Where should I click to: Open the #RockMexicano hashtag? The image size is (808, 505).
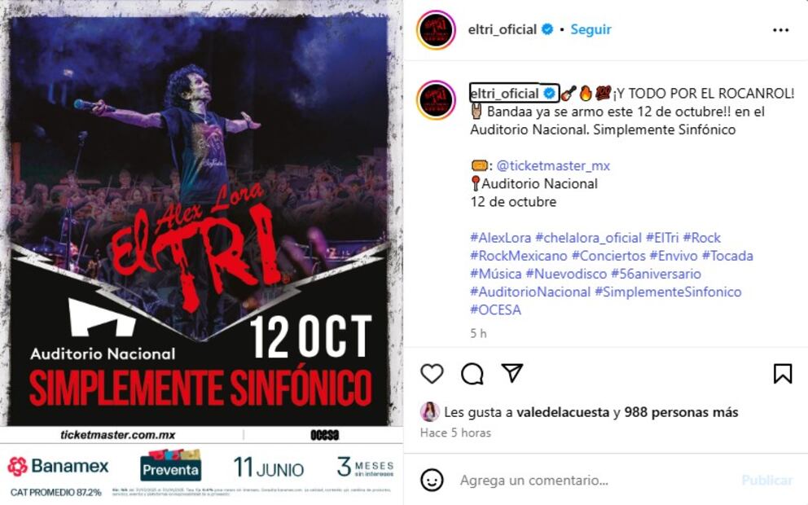coord(518,256)
